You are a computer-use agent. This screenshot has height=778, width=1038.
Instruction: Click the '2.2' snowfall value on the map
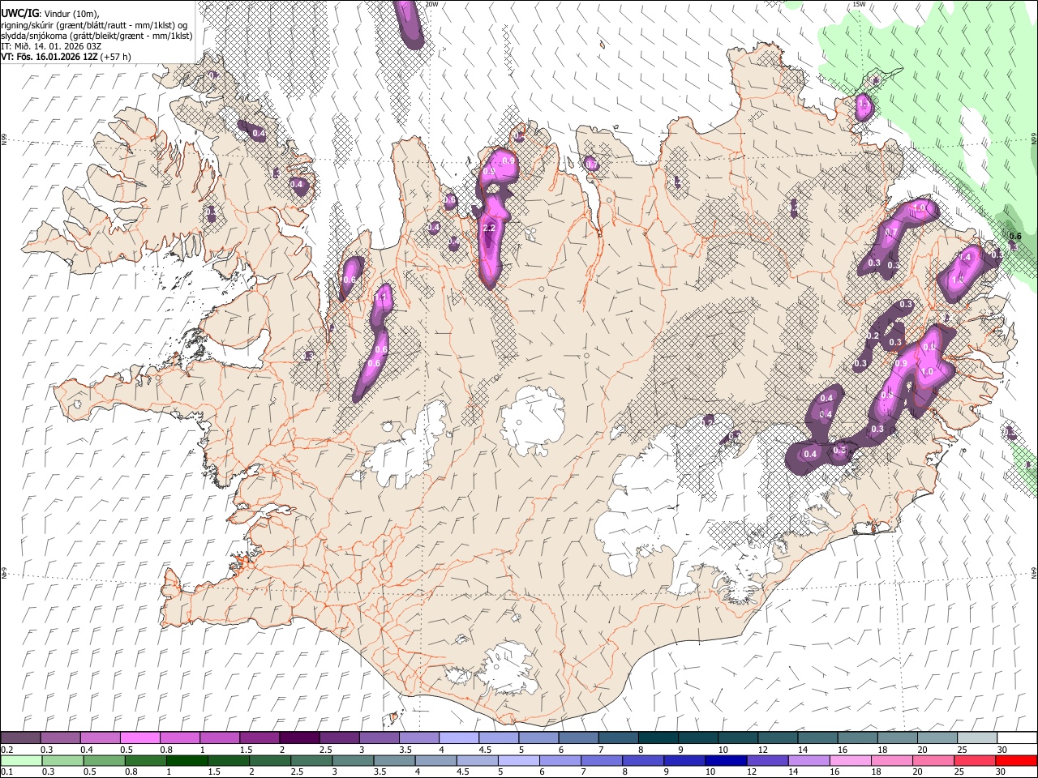click(489, 229)
